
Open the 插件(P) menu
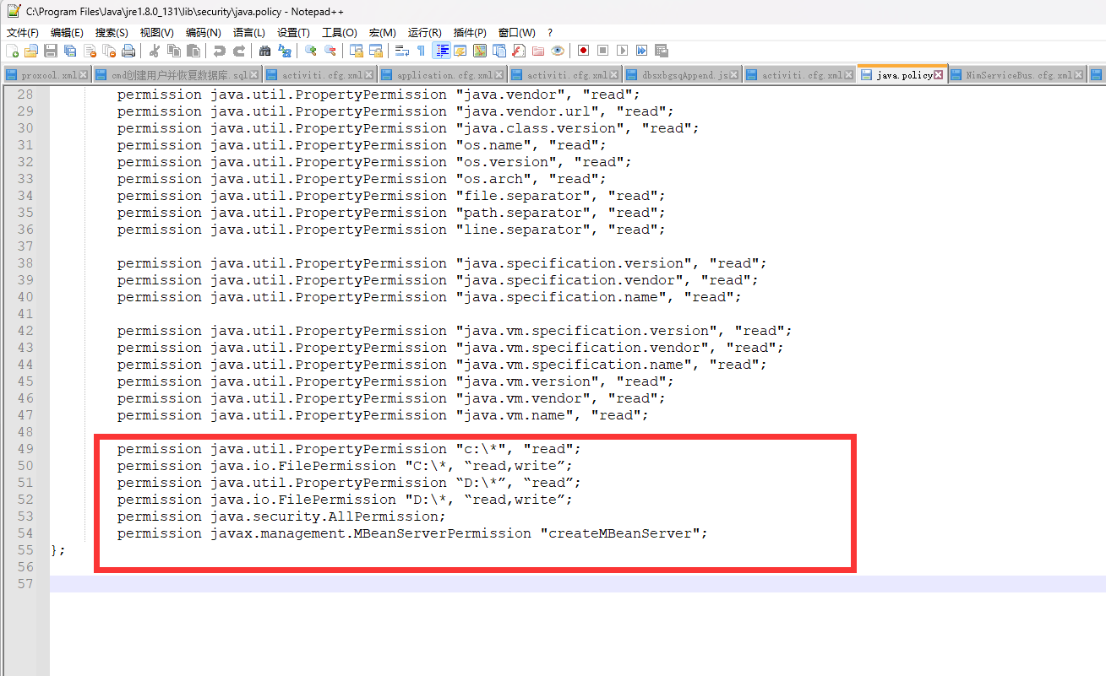point(470,32)
